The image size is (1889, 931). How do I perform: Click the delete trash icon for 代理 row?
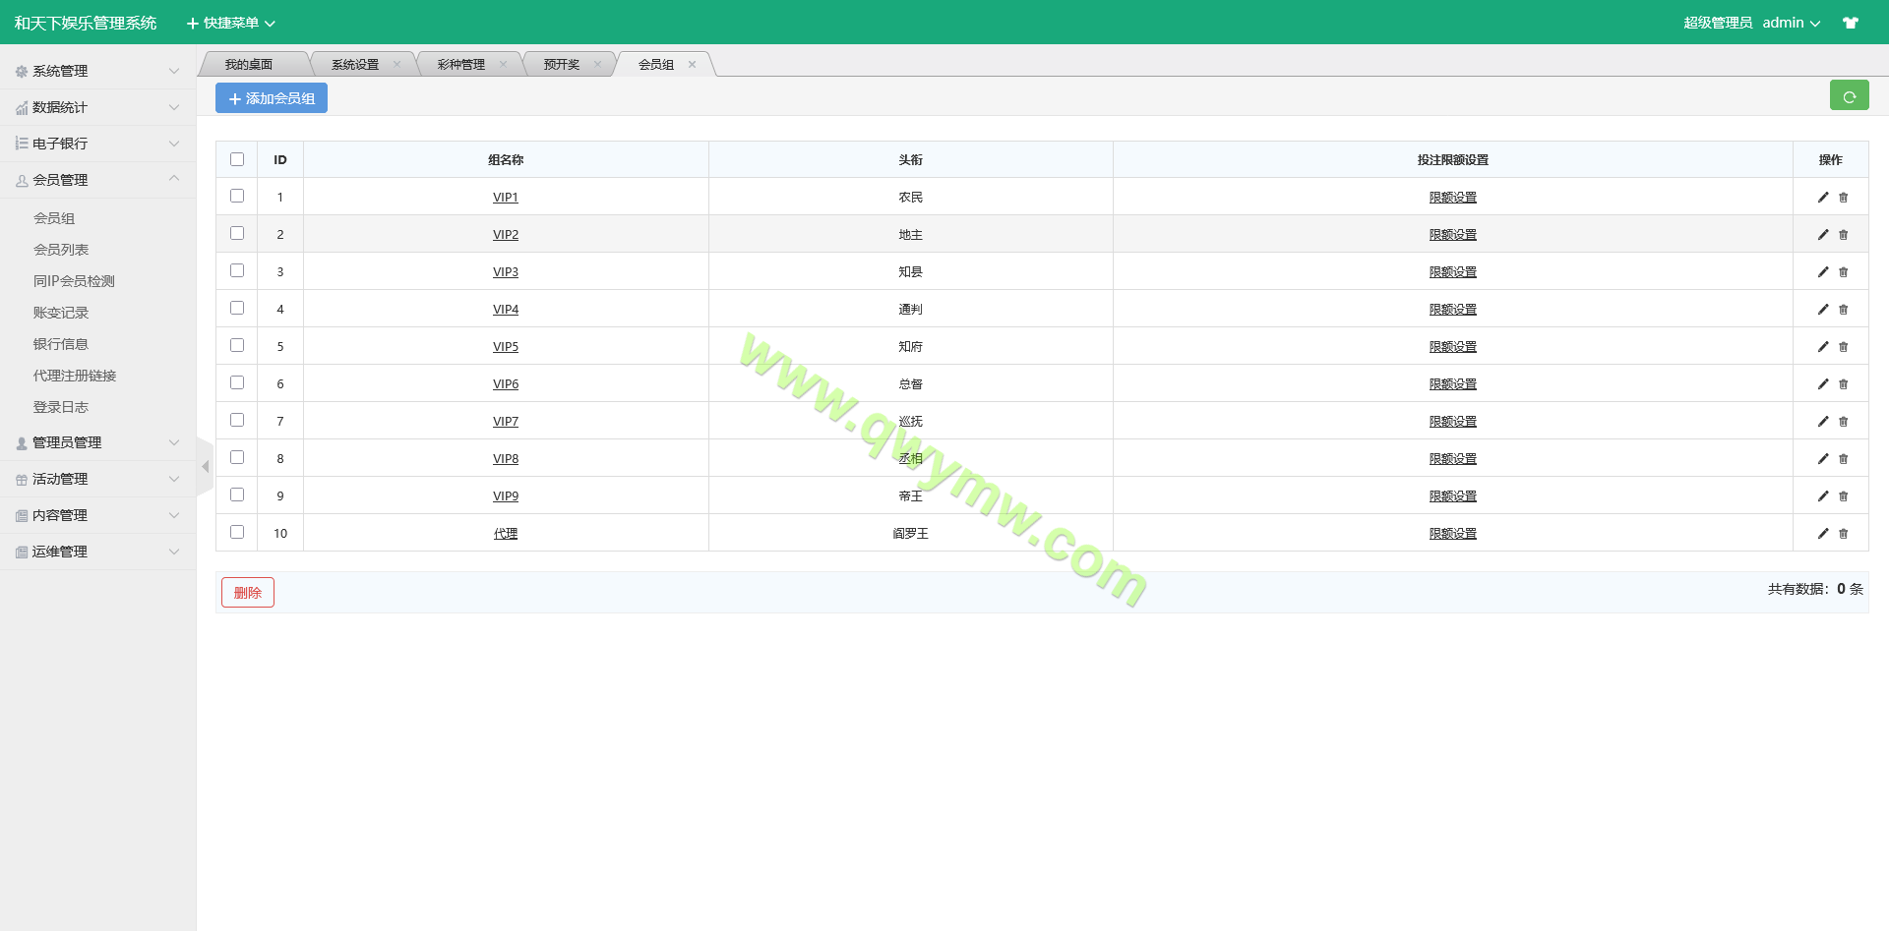[1844, 534]
